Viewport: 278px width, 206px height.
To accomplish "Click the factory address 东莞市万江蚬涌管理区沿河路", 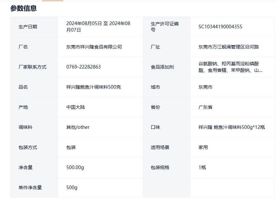I will point(228,47).
